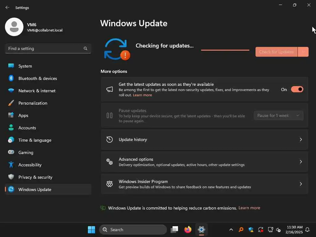Screen dimensions: 316x237
Task: Click the Windows Insider Program hearts icon
Action: [110, 184]
